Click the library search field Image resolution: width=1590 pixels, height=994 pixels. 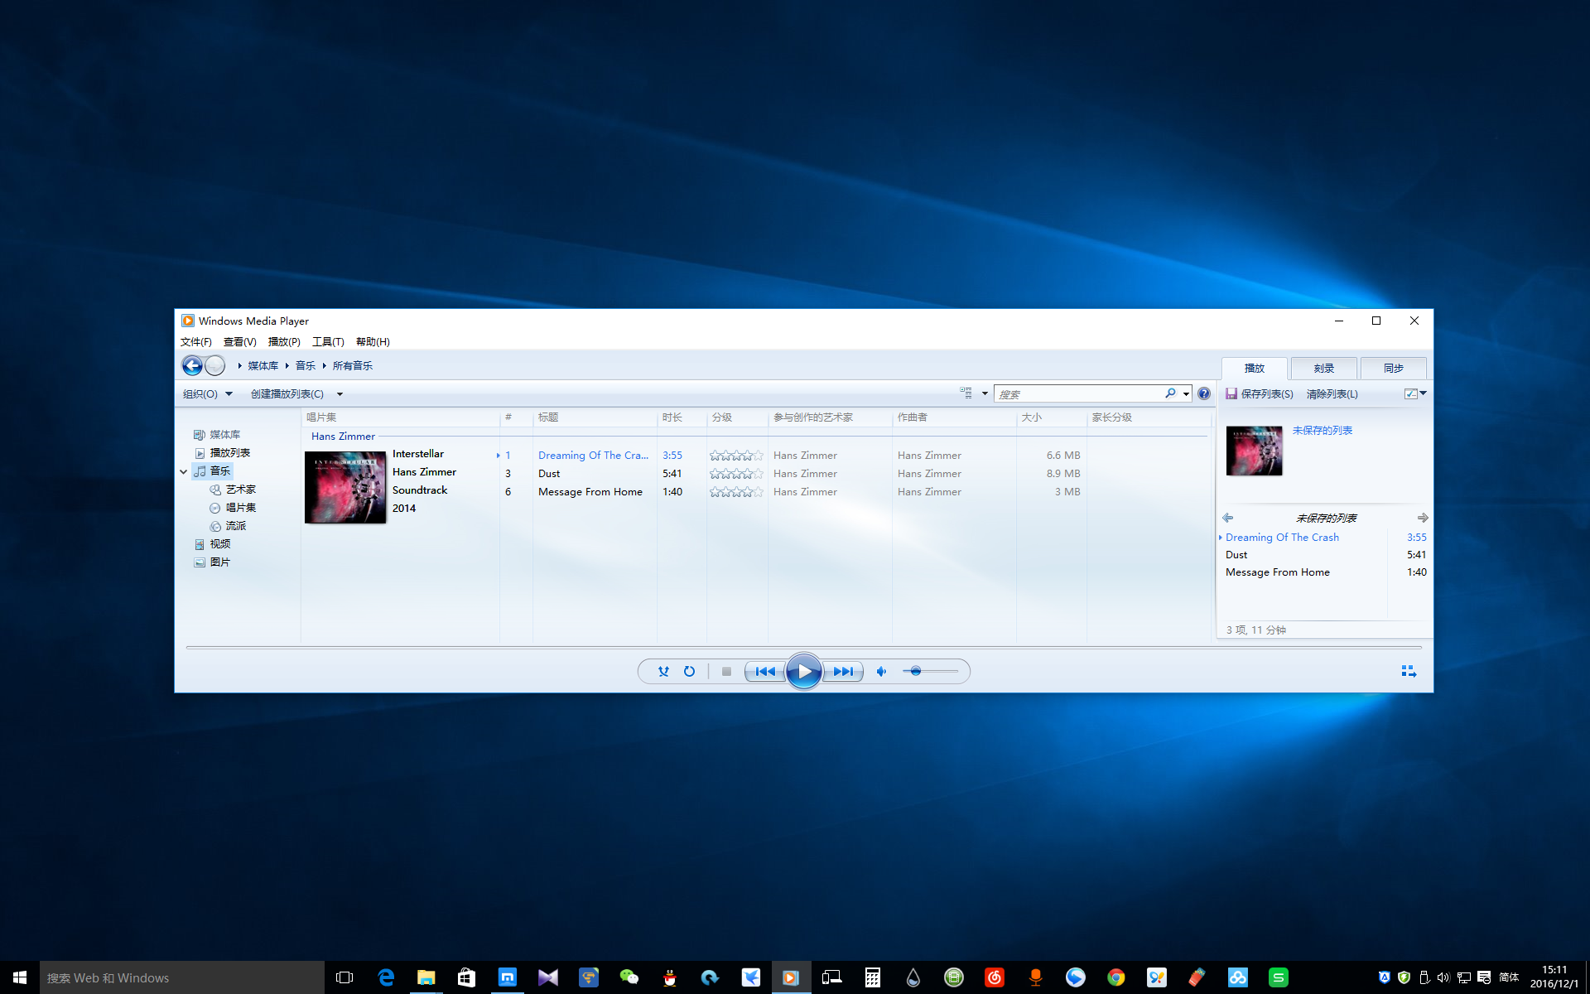coord(1078,394)
